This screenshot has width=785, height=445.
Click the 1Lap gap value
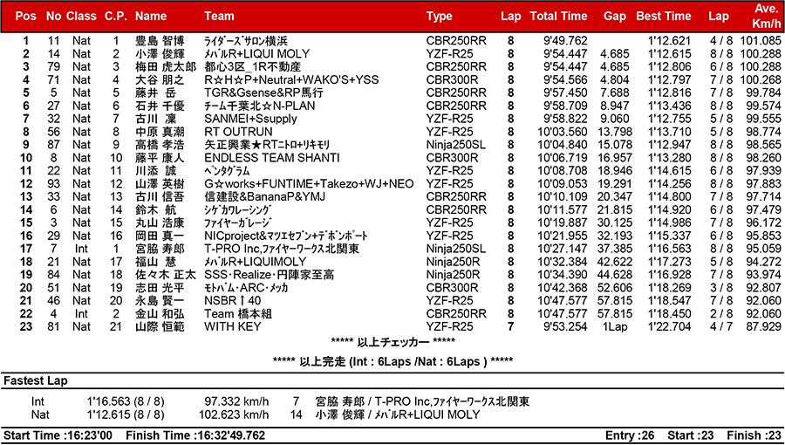pos(617,327)
